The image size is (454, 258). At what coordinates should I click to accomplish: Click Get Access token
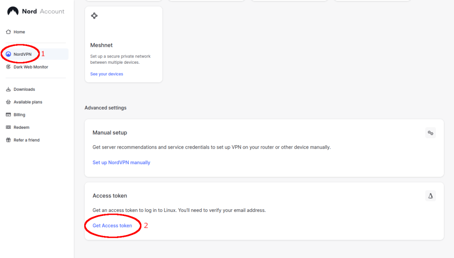112,225
